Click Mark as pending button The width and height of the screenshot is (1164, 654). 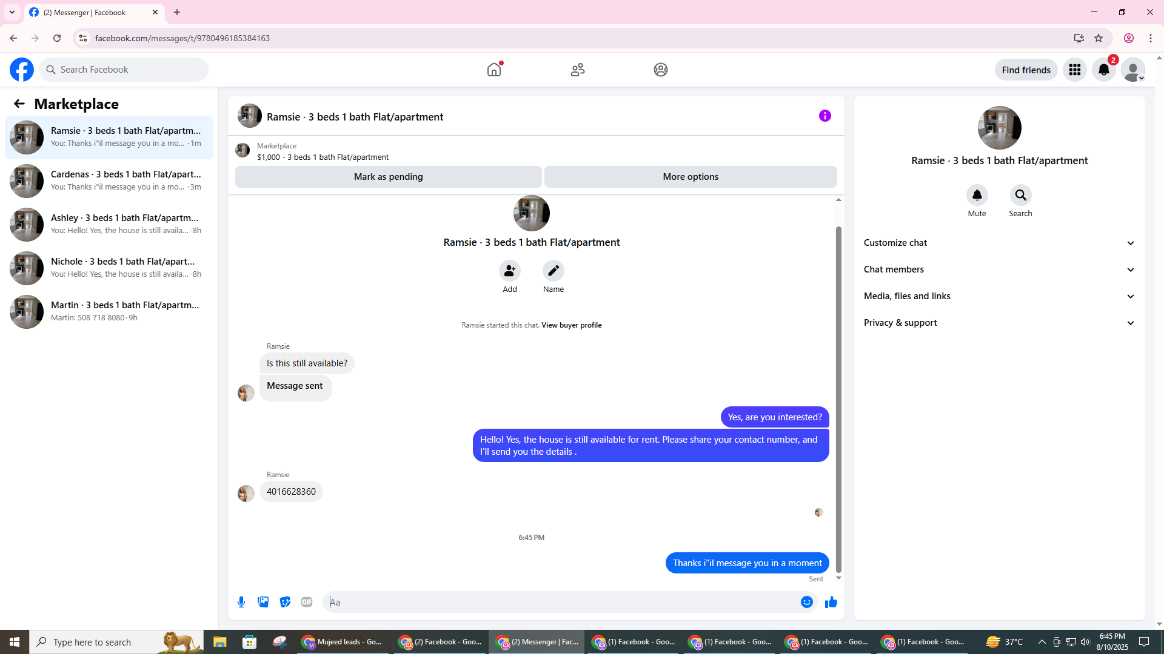[388, 177]
